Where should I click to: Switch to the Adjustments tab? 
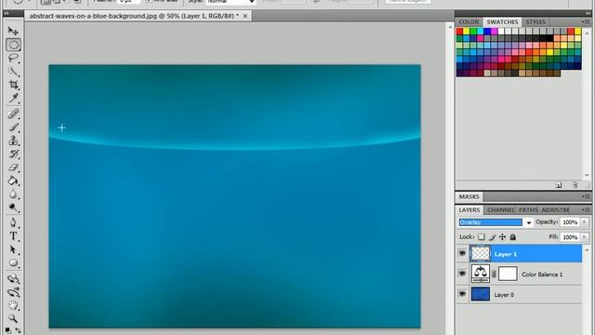click(555, 210)
